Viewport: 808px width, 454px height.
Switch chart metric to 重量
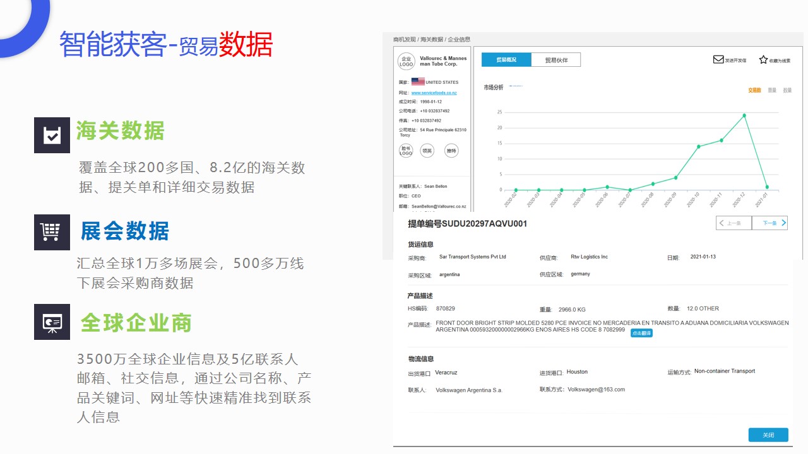(x=772, y=90)
